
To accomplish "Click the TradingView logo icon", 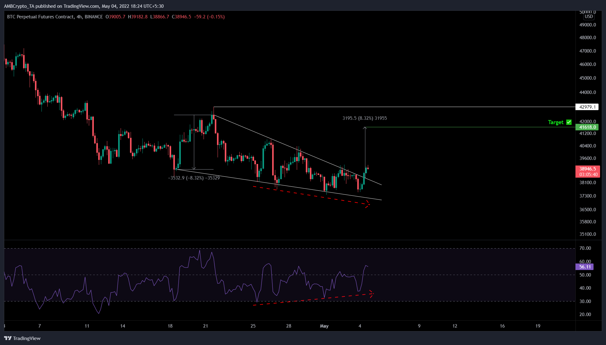I will point(8,338).
